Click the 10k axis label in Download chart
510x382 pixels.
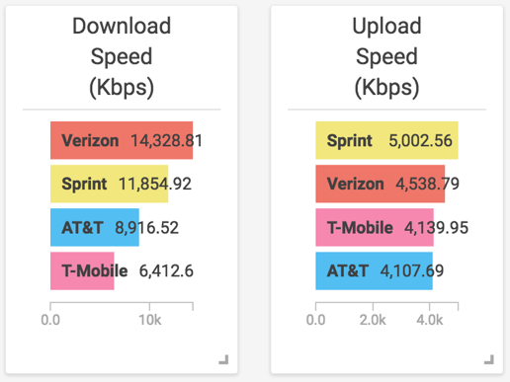[x=150, y=320]
